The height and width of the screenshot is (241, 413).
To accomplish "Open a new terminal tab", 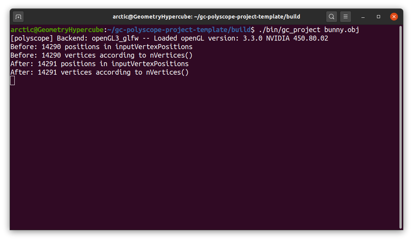I will [18, 17].
